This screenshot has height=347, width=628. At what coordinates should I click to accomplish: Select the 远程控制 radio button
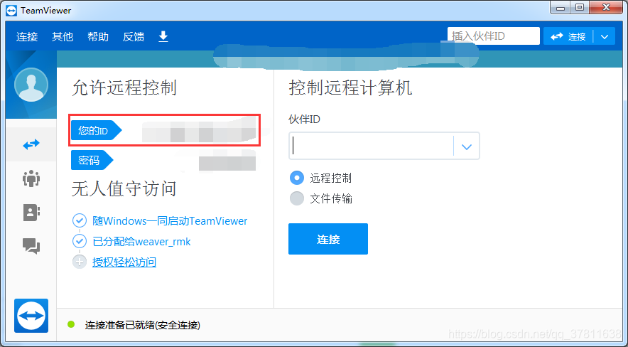pos(297,178)
